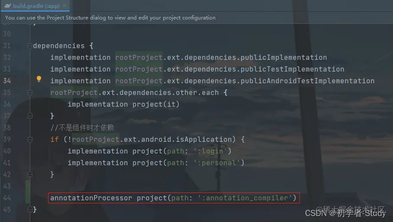Click the ':login' string on line 40
Screen dimensions: 393x222
[210, 151]
